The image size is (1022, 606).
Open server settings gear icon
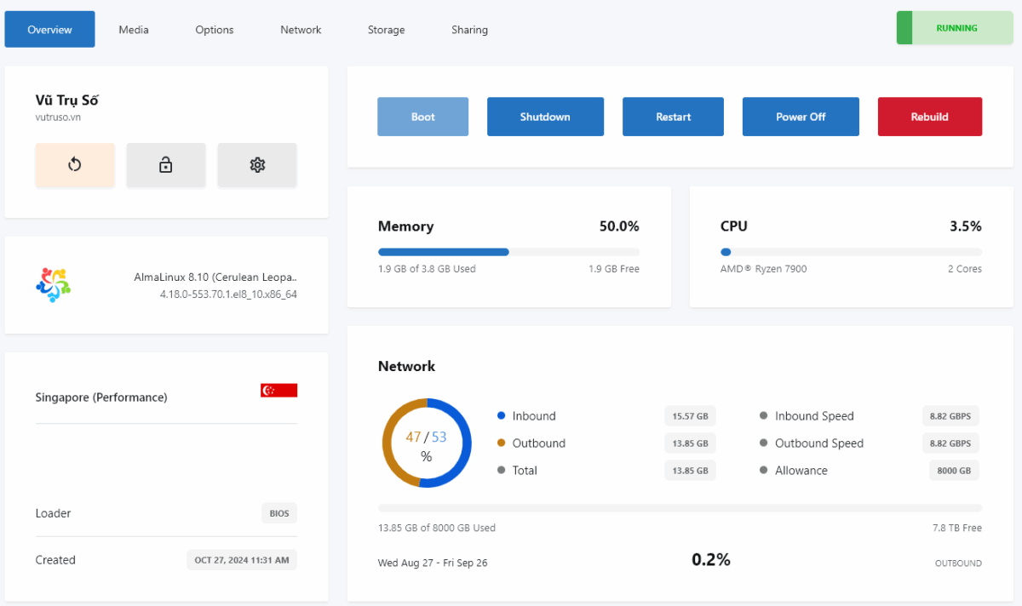coord(257,165)
